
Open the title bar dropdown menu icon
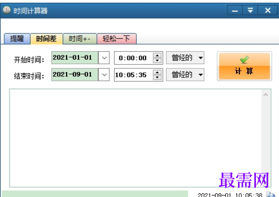click(x=250, y=10)
